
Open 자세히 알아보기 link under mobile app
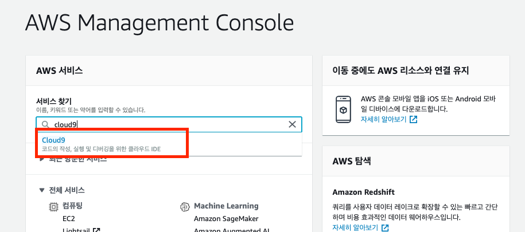[383, 119]
